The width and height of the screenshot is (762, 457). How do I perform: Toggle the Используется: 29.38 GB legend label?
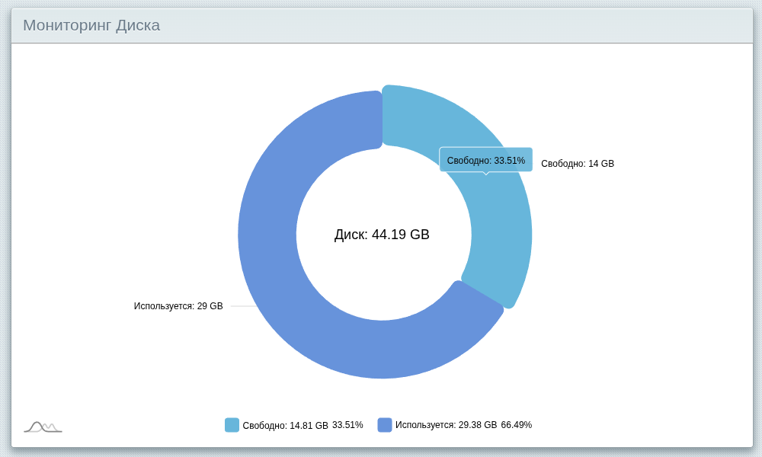point(446,425)
